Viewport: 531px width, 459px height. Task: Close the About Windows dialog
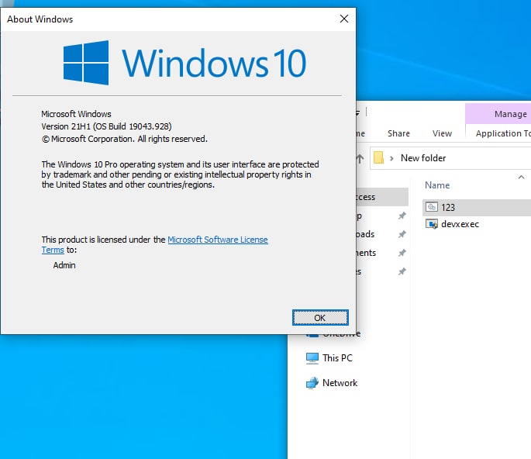[344, 19]
